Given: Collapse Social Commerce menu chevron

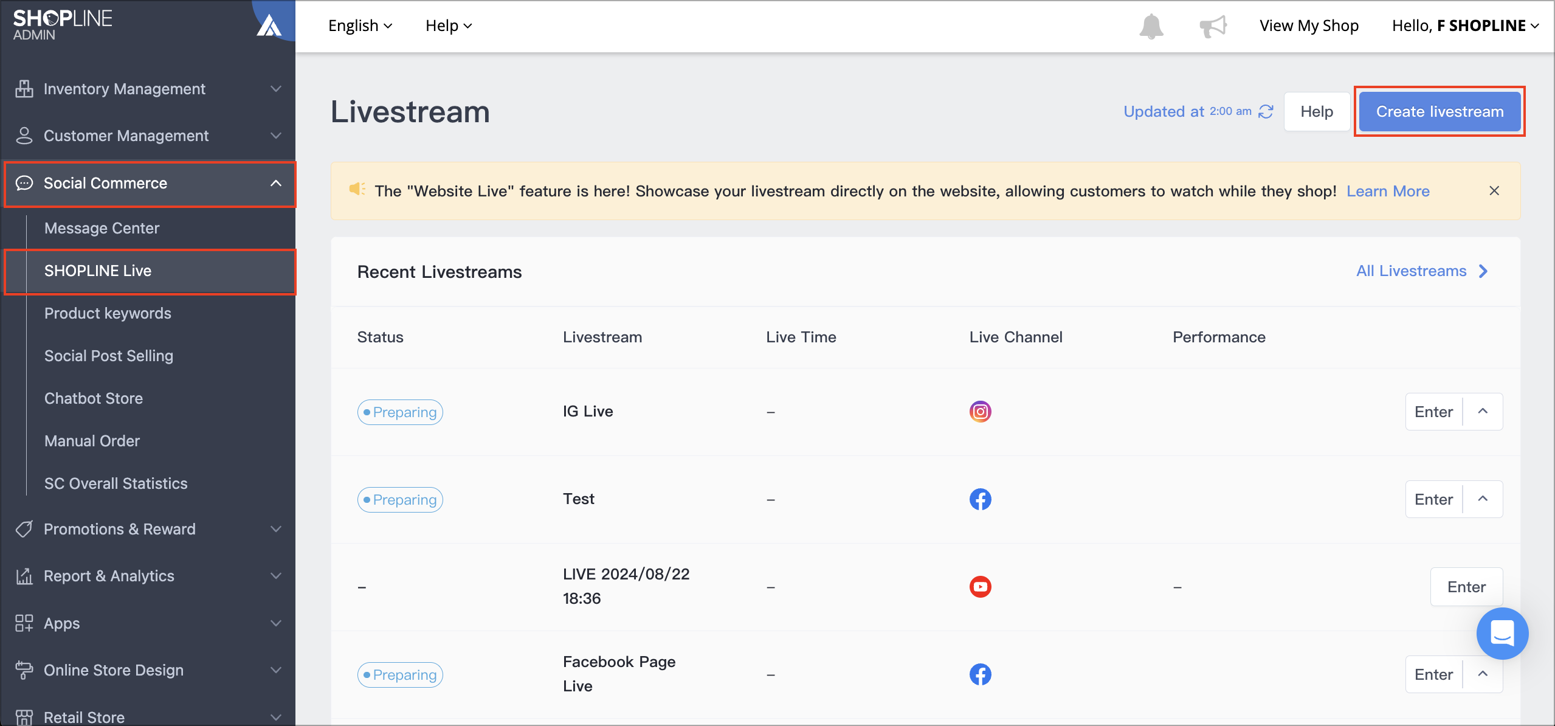Looking at the screenshot, I should tap(276, 183).
